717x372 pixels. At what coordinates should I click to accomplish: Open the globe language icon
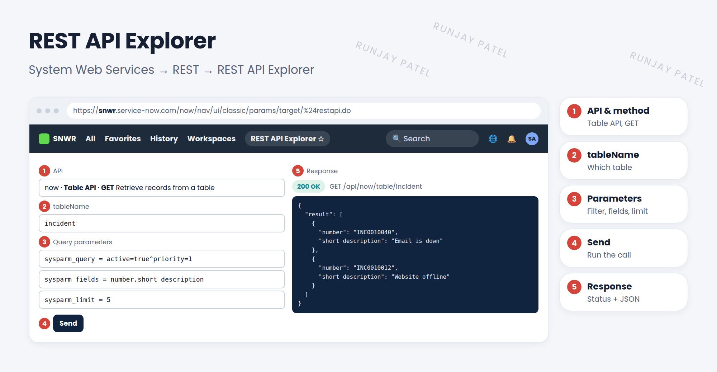pyautogui.click(x=493, y=139)
